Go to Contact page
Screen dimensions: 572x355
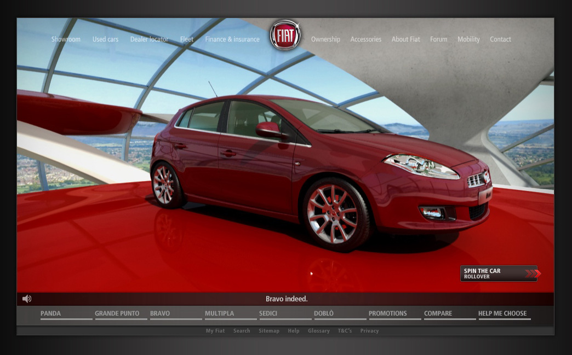tap(500, 39)
